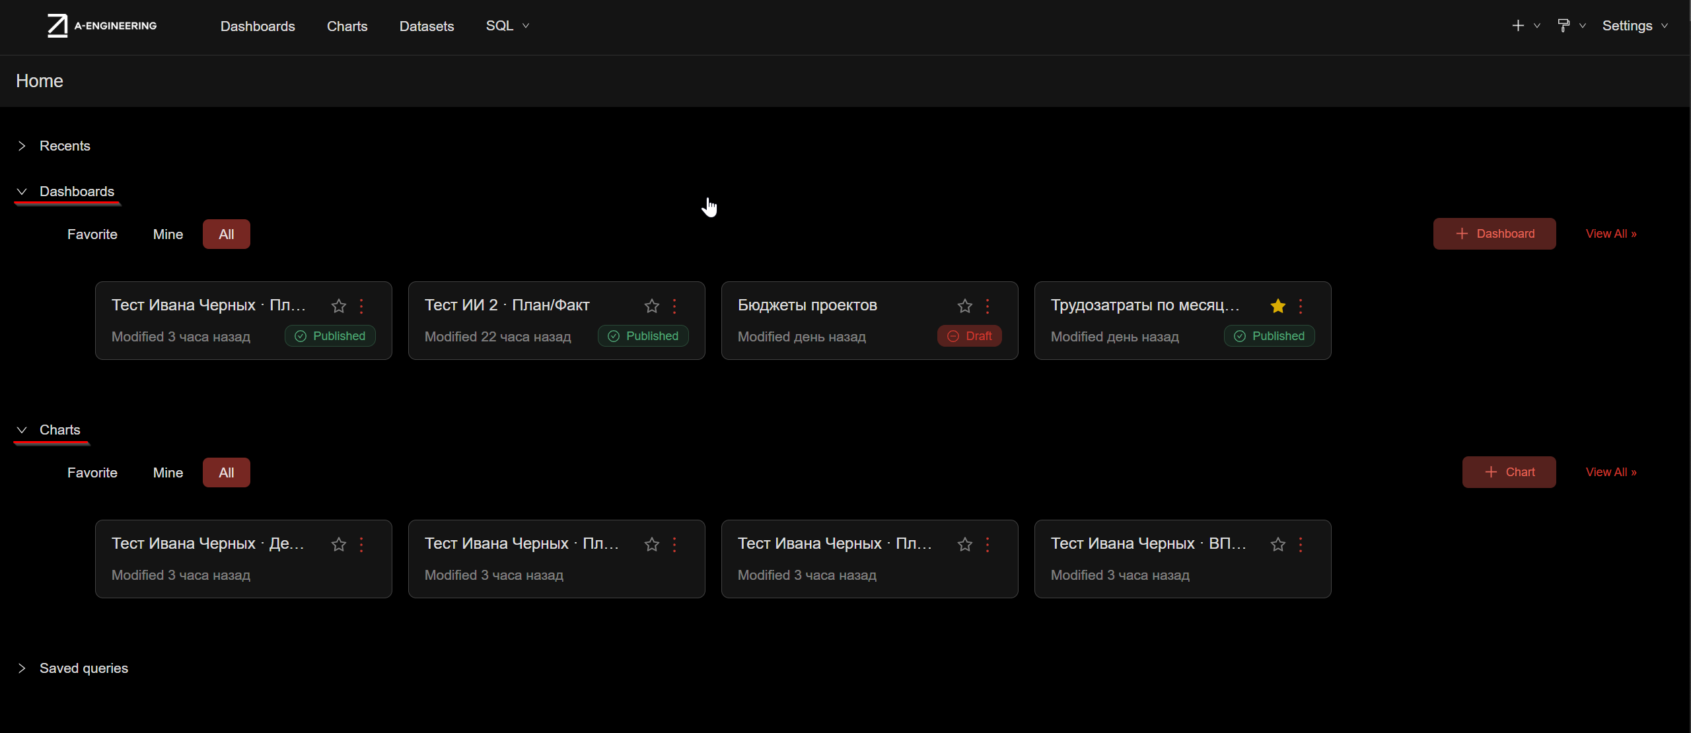The width and height of the screenshot is (1691, 733).
Task: Select Favorite tab under Charts
Action: [x=92, y=473]
